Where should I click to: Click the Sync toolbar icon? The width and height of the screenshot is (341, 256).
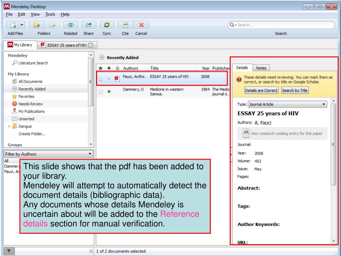pyautogui.click(x=107, y=25)
